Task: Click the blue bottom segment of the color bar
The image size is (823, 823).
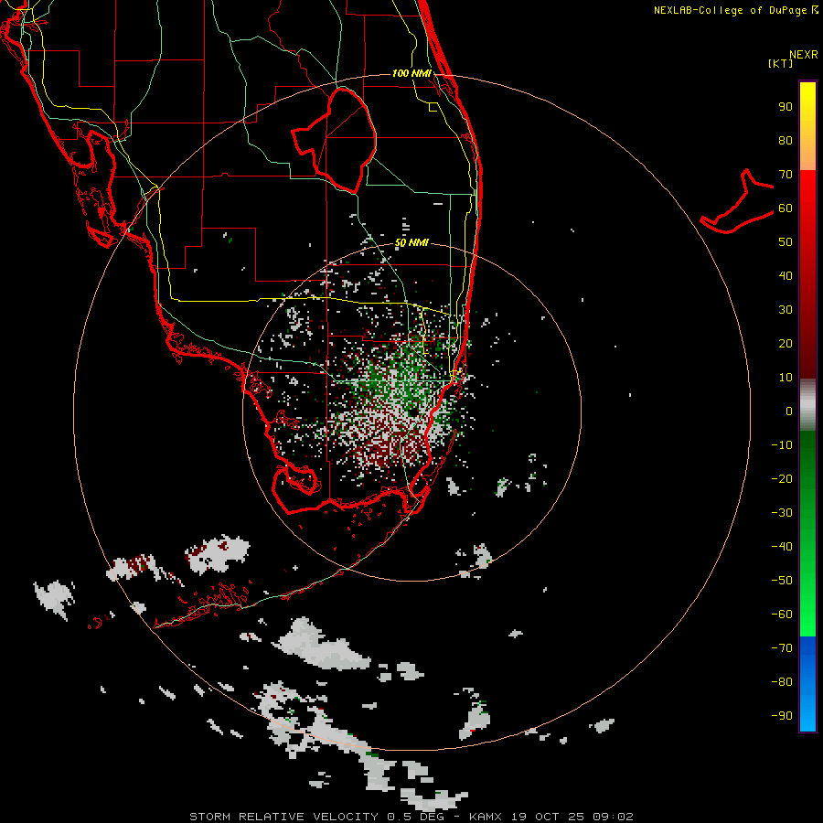Action: click(x=807, y=684)
